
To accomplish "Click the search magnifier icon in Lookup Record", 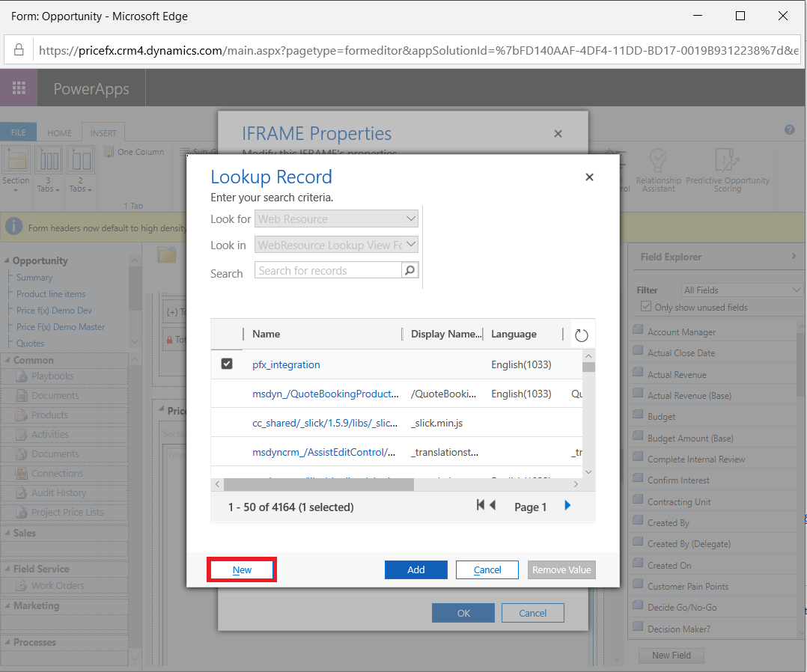I will click(x=410, y=271).
